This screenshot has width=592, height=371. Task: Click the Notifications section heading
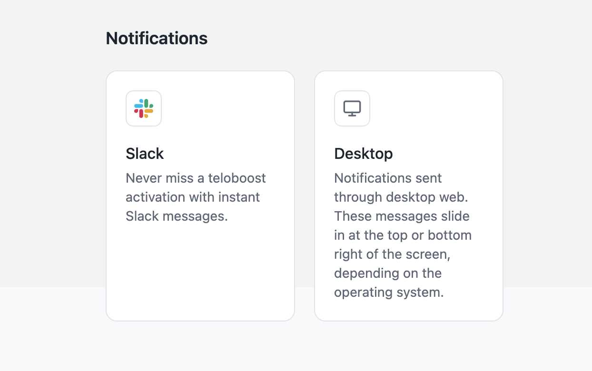click(x=157, y=38)
